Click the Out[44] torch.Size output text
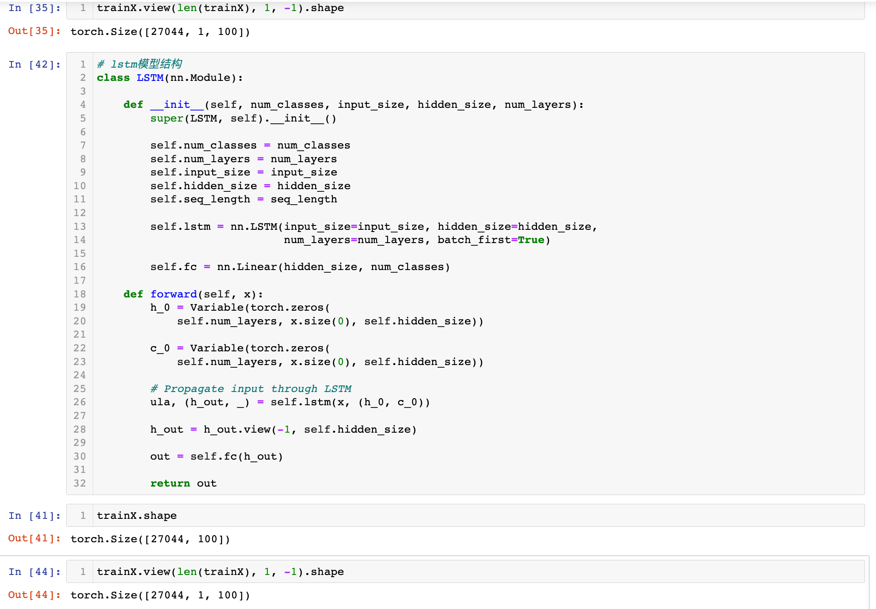The image size is (876, 609). tap(160, 595)
